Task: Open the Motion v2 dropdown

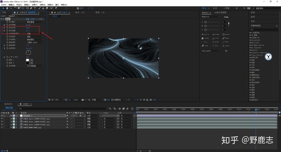Action: [x=210, y=17]
